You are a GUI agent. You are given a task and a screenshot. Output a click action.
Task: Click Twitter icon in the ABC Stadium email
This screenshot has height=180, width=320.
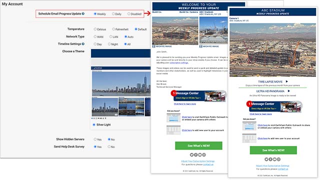(266, 159)
